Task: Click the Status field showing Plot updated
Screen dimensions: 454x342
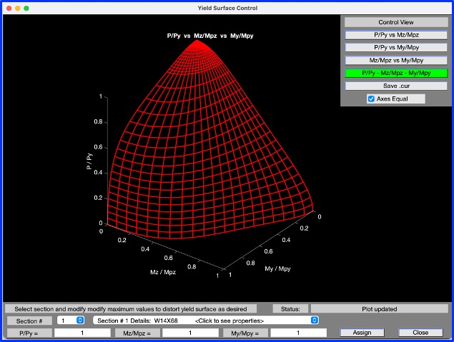Action: coord(380,309)
